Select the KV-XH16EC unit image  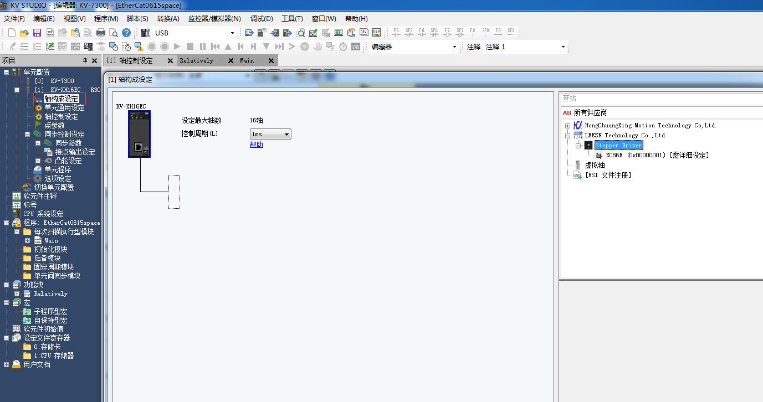pos(139,135)
